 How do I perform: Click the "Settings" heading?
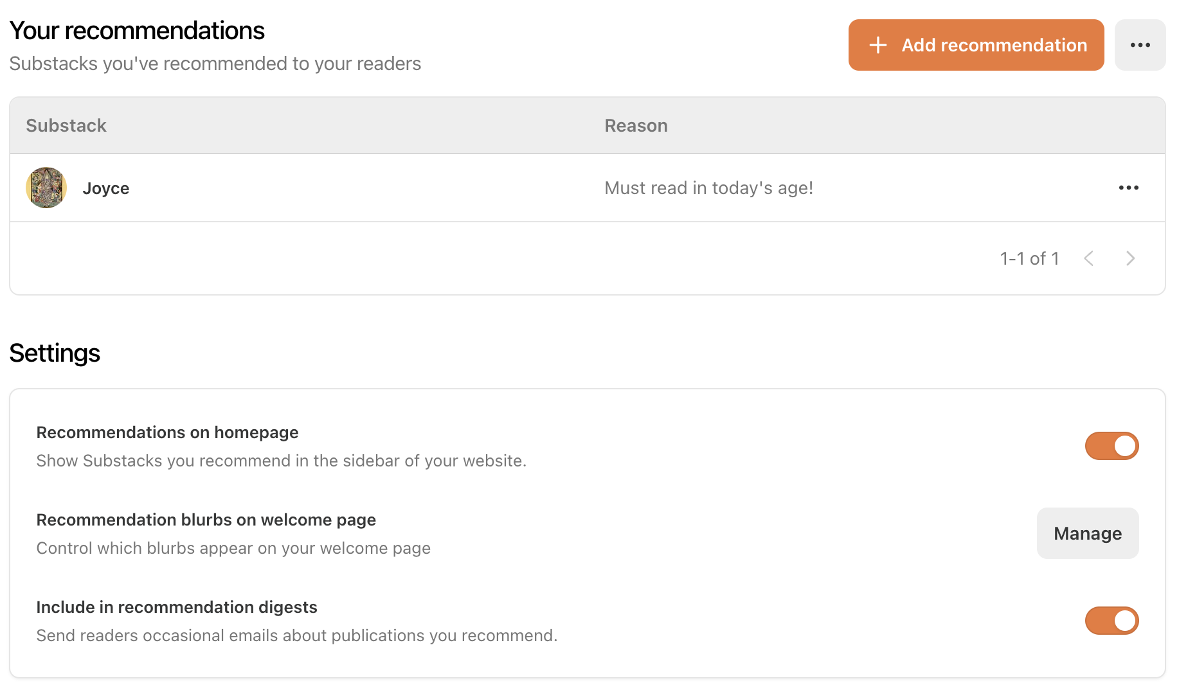coord(55,353)
